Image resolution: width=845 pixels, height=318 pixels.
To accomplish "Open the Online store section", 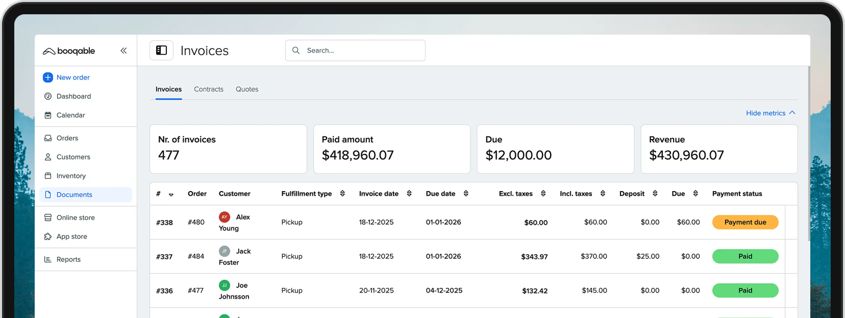I will [76, 217].
